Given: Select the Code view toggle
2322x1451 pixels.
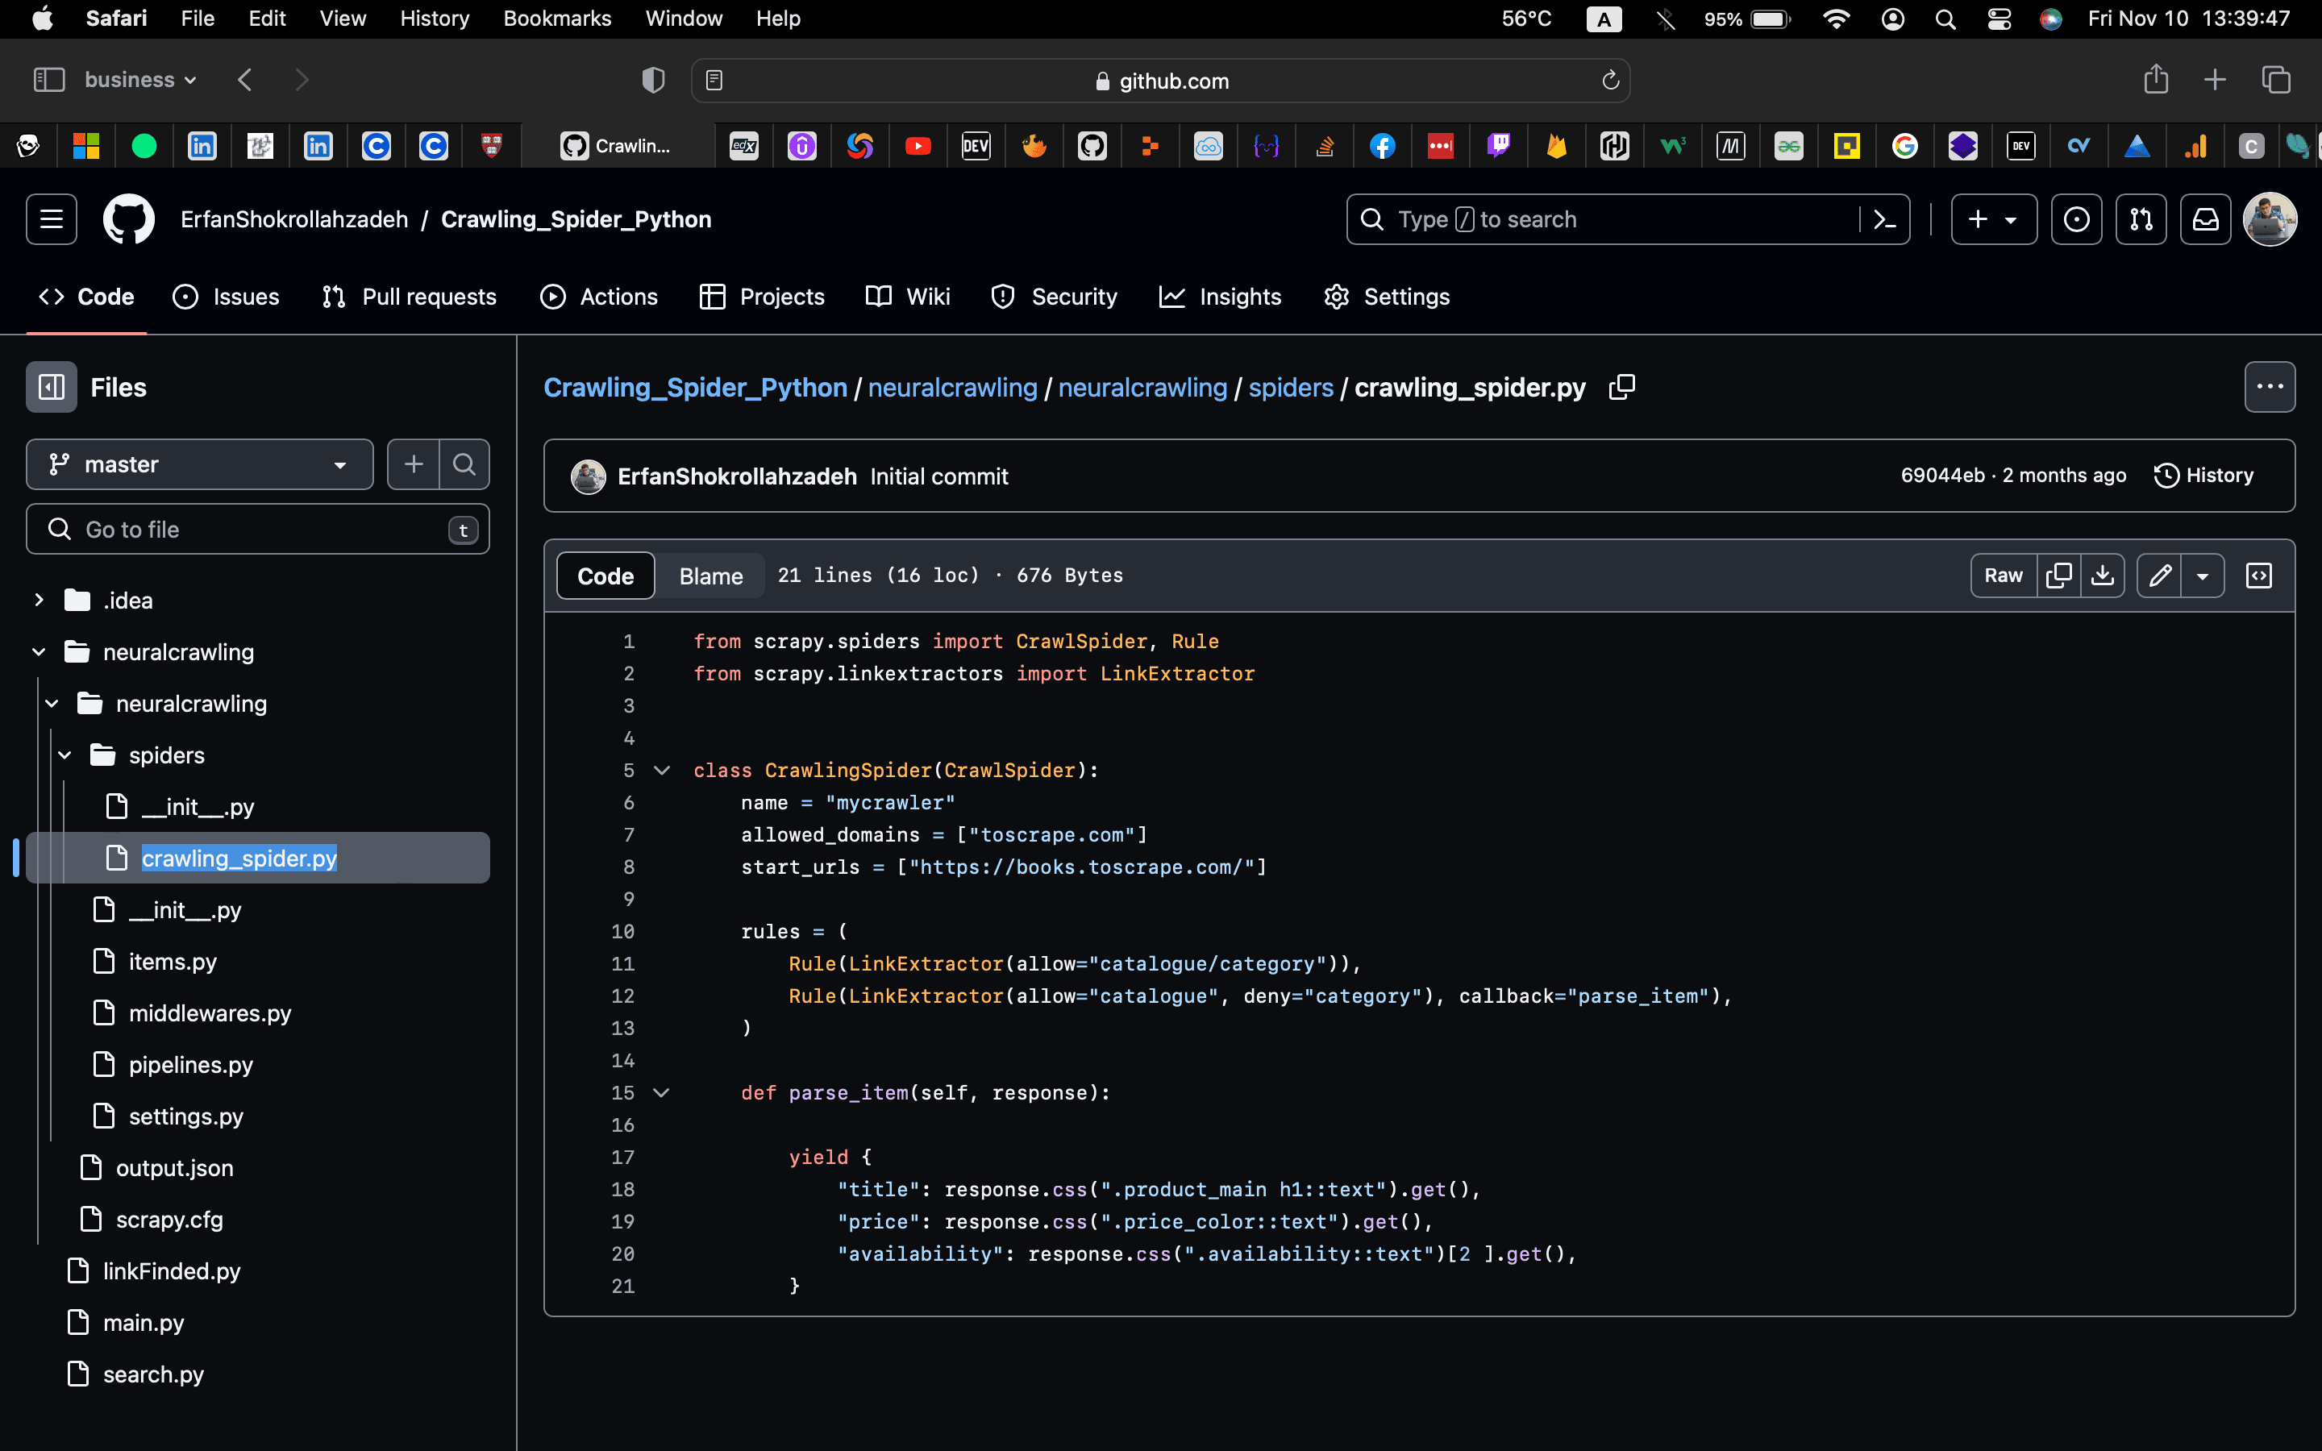Looking at the screenshot, I should click(x=605, y=576).
